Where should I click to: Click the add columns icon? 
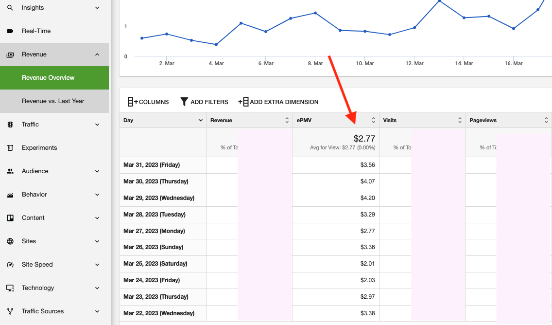tap(132, 102)
